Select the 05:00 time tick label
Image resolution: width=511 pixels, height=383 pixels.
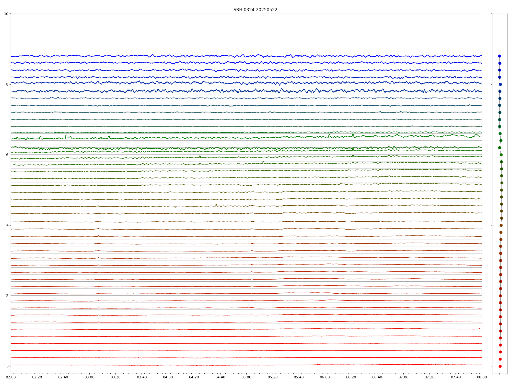(246, 377)
